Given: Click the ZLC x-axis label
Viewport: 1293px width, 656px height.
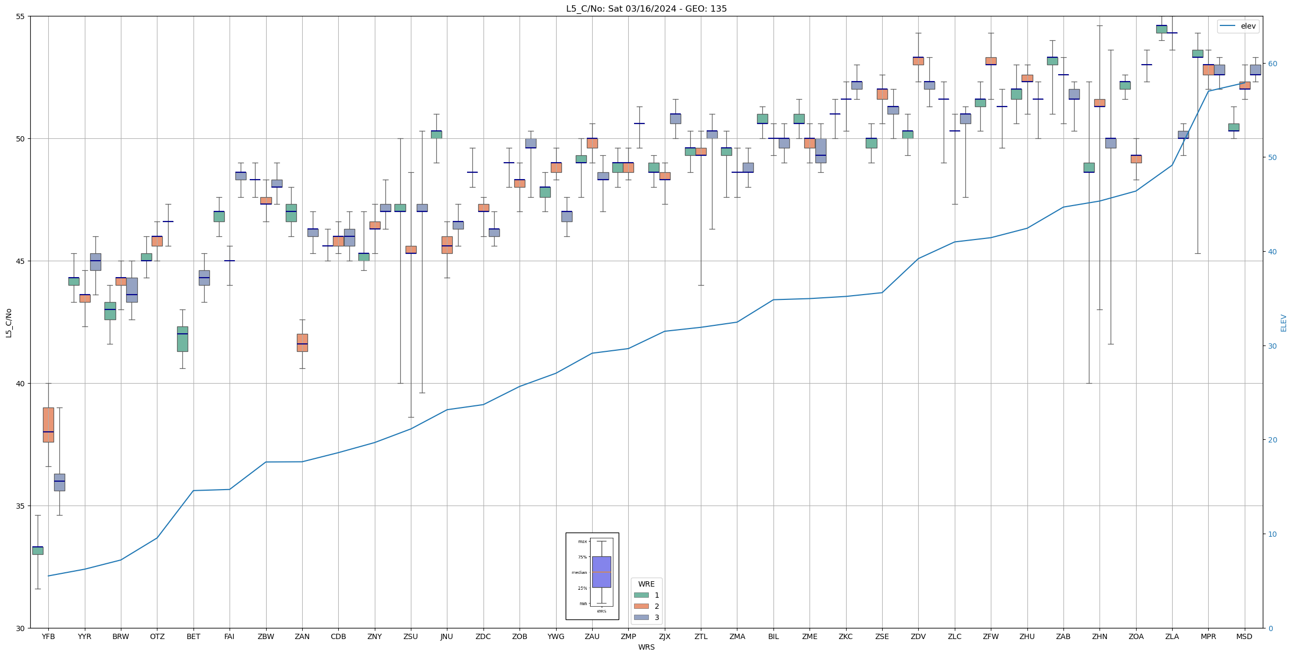Looking at the screenshot, I should 955,636.
